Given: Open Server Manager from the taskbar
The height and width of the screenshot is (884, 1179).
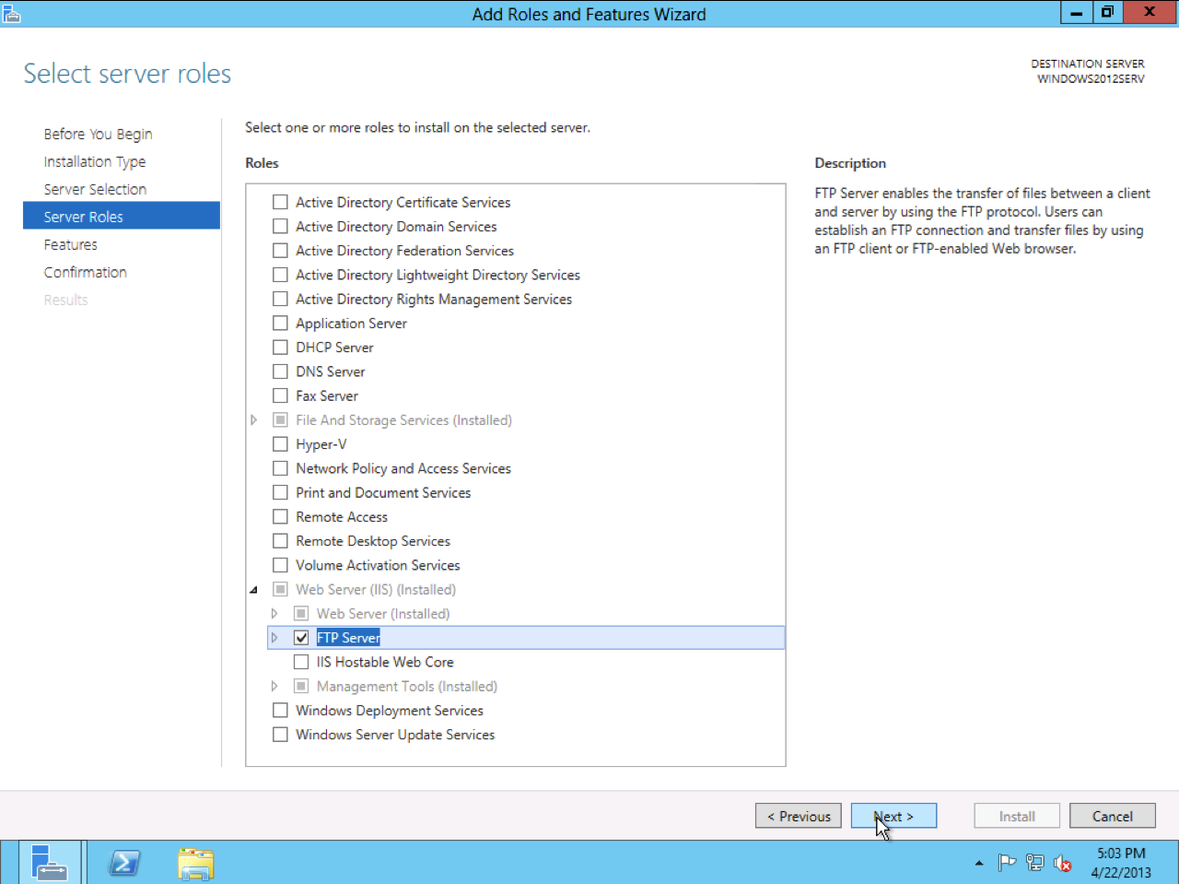Looking at the screenshot, I should tap(50, 863).
